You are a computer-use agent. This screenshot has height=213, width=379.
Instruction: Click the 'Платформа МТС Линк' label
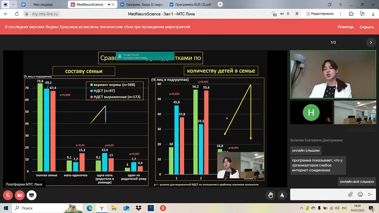pyautogui.click(x=24, y=184)
